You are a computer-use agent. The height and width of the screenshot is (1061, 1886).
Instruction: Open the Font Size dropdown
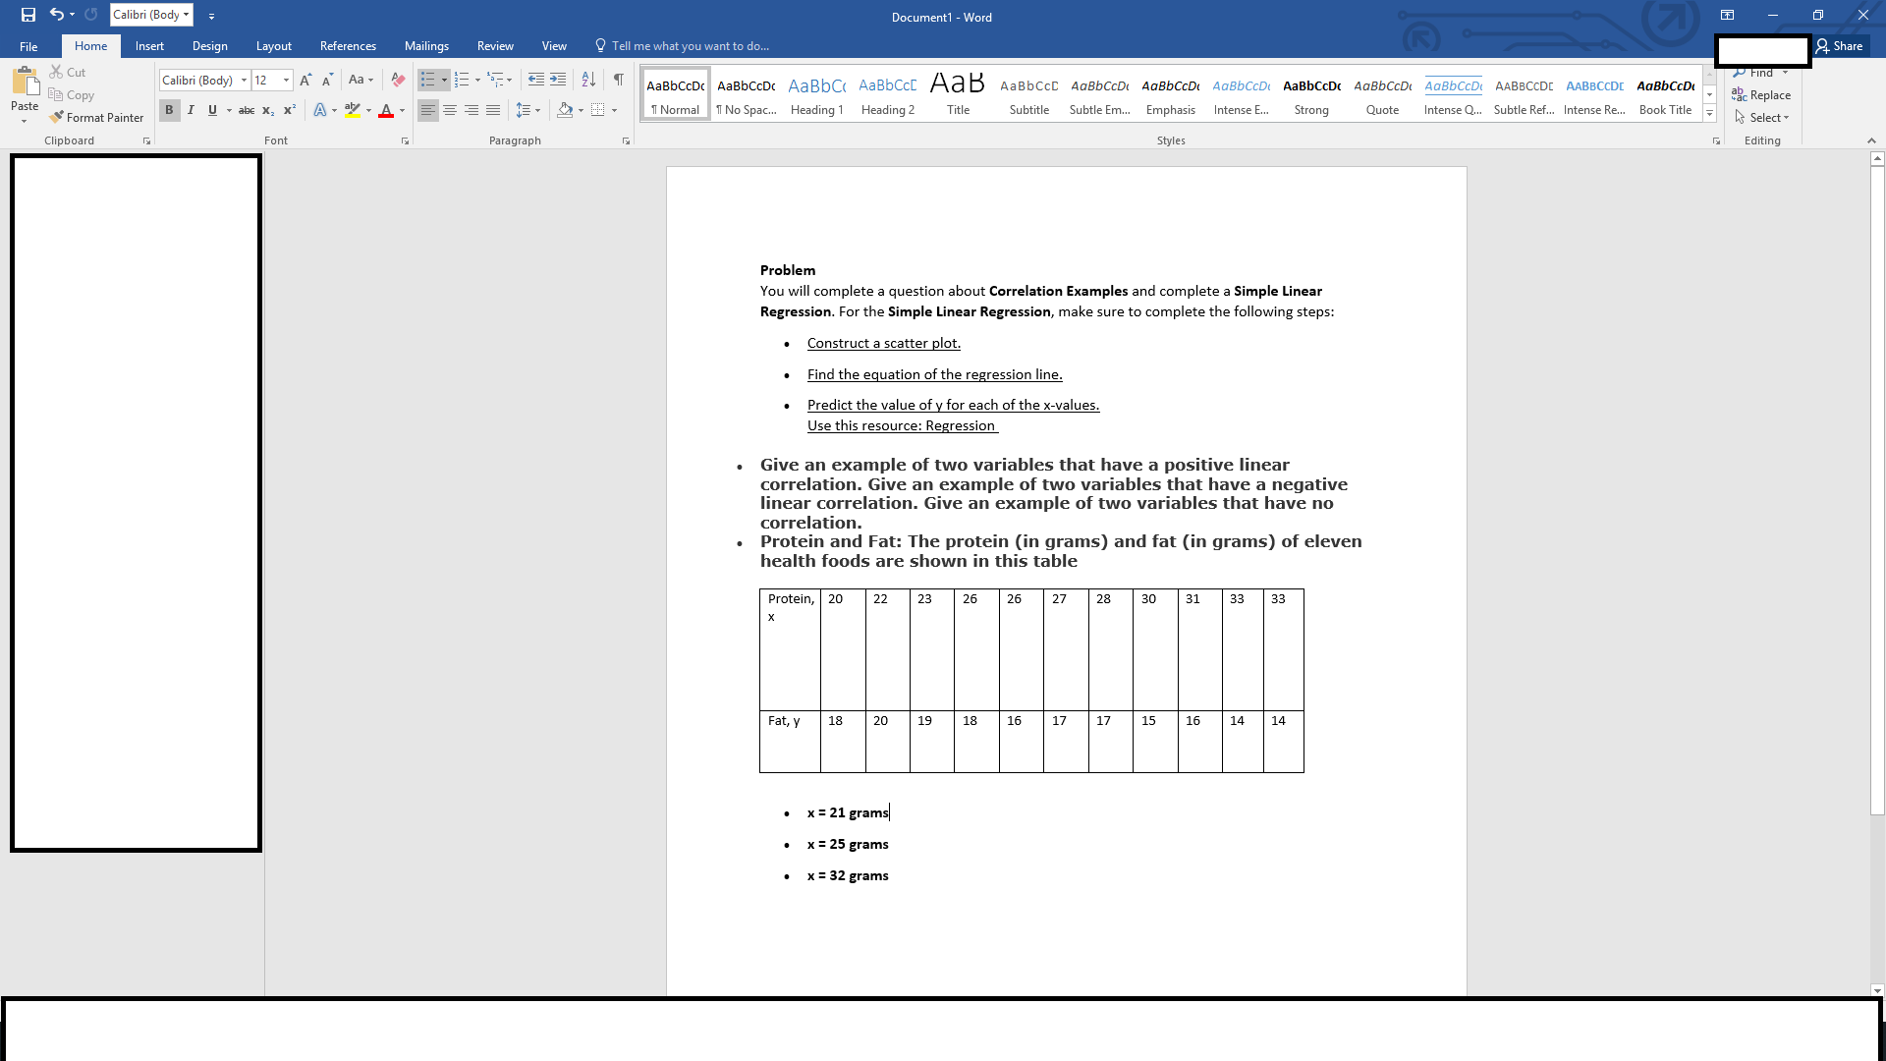point(285,80)
